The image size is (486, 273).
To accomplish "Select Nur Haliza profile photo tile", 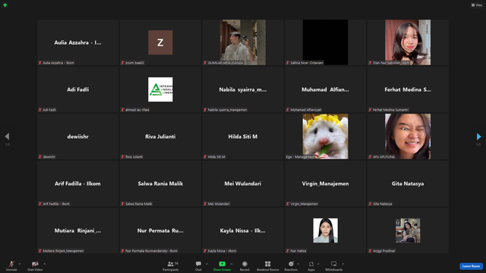I will pyautogui.click(x=325, y=231).
